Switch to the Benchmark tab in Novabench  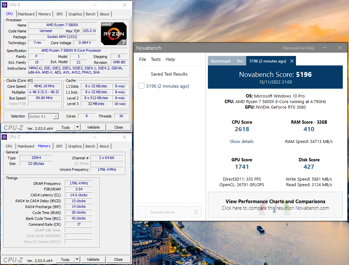click(x=221, y=61)
